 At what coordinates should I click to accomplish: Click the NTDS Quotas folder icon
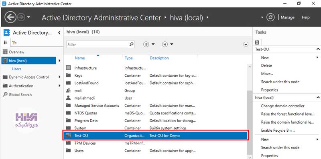coord(68,113)
